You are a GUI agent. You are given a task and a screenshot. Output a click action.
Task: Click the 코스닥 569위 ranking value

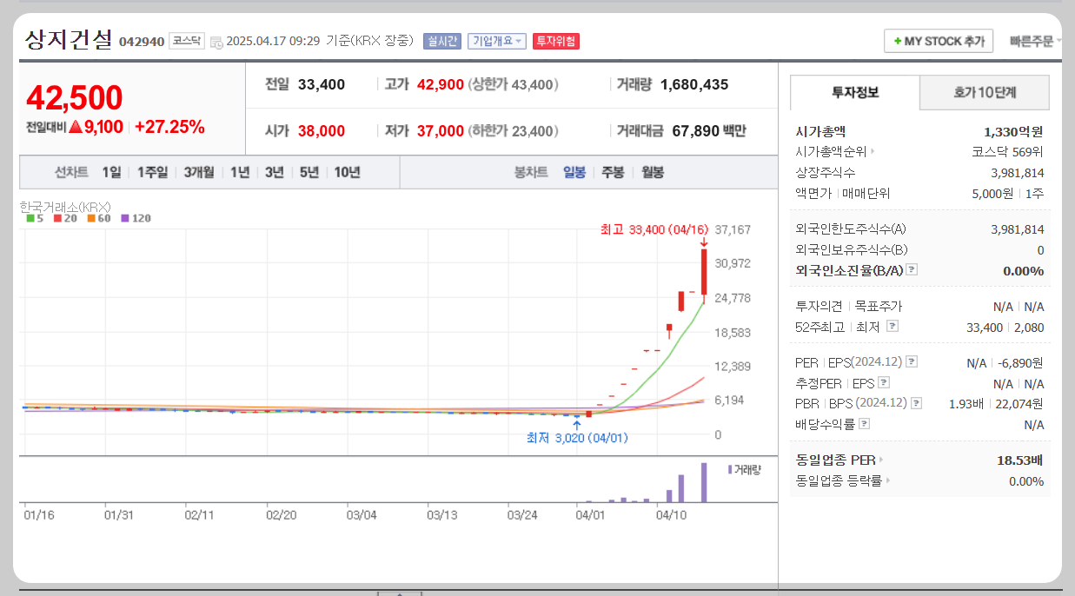tap(1008, 151)
